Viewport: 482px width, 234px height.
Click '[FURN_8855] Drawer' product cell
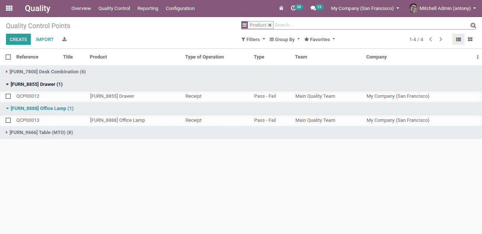(x=112, y=96)
